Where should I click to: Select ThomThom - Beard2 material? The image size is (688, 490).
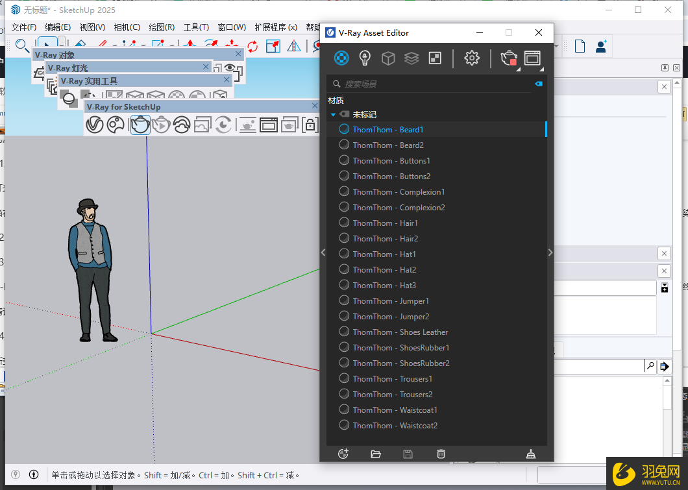pos(437,145)
